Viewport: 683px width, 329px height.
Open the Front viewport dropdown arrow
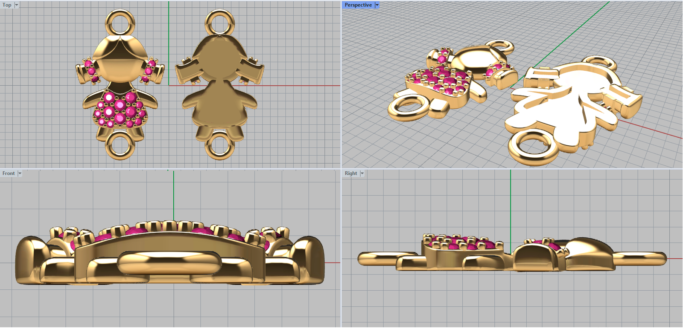[x=20, y=173]
